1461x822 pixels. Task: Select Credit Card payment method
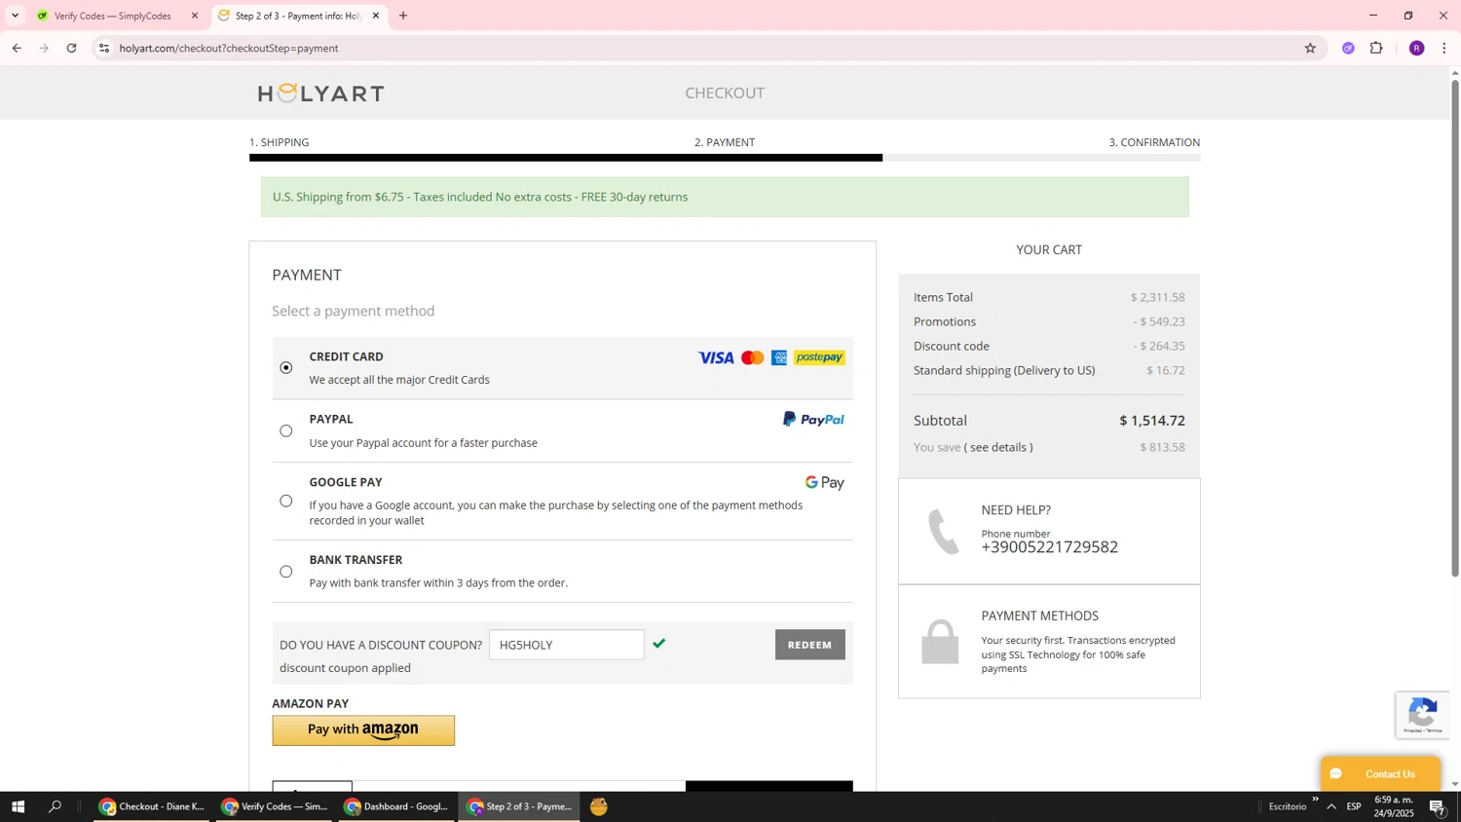point(285,367)
